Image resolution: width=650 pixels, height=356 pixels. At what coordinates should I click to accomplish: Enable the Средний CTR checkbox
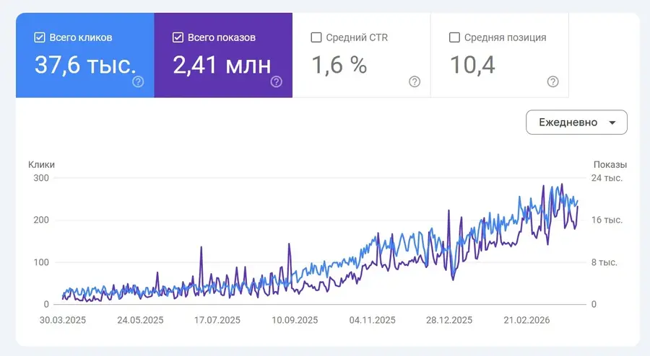[316, 37]
